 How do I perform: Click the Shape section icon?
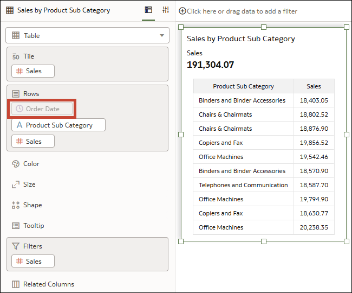[x=16, y=205]
